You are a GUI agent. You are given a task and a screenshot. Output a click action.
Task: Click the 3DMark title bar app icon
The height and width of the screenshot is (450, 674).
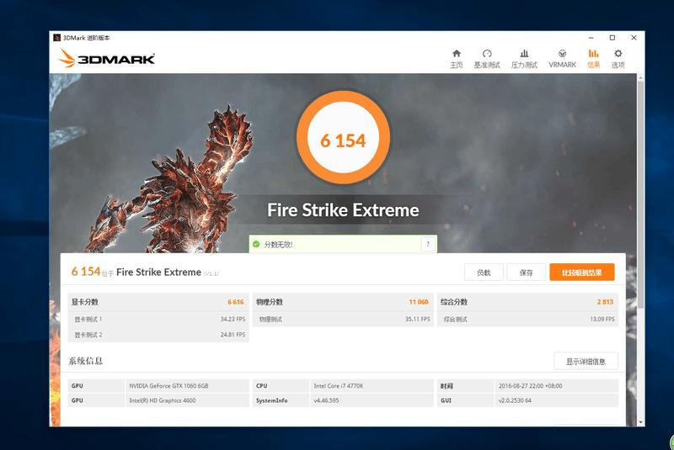[56, 38]
